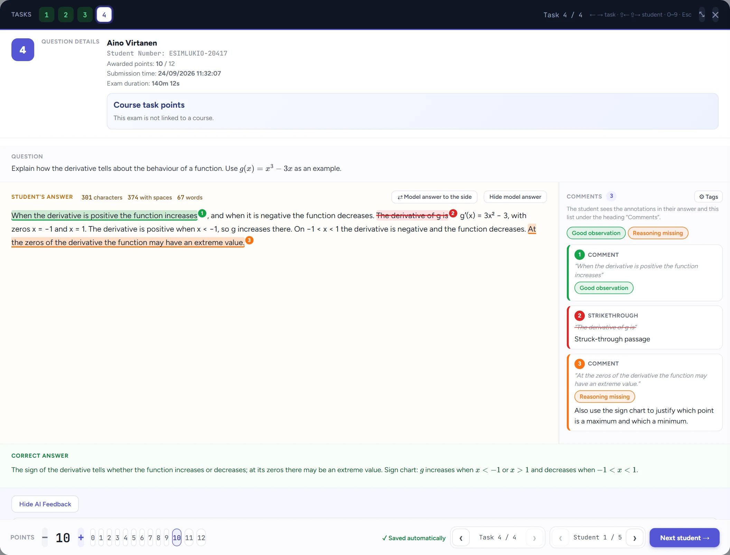Select the Good observation tag filter
Screen dimensions: 730x555
coord(596,233)
